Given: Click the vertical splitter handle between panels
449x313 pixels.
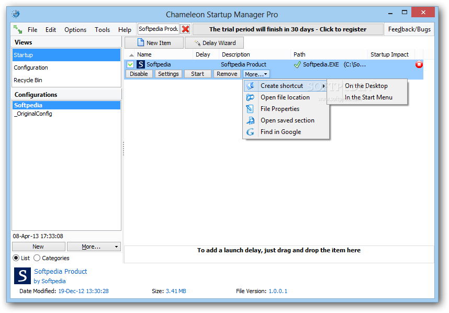Looking at the screenshot, I should pyautogui.click(x=123, y=149).
